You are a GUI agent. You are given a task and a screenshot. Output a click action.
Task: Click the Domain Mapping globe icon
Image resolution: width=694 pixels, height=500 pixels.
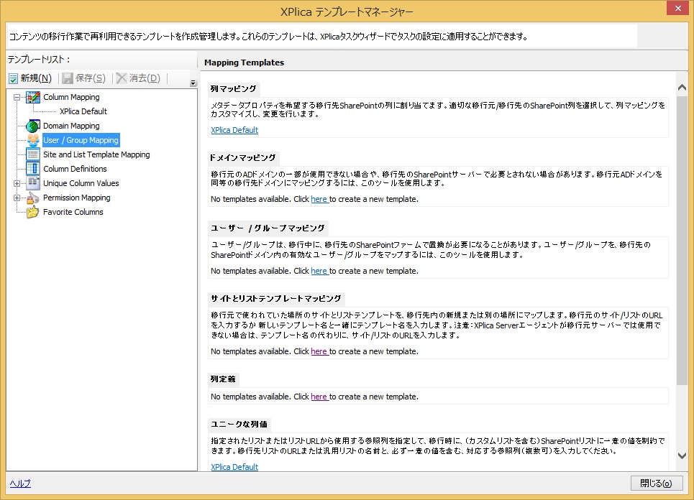(33, 126)
